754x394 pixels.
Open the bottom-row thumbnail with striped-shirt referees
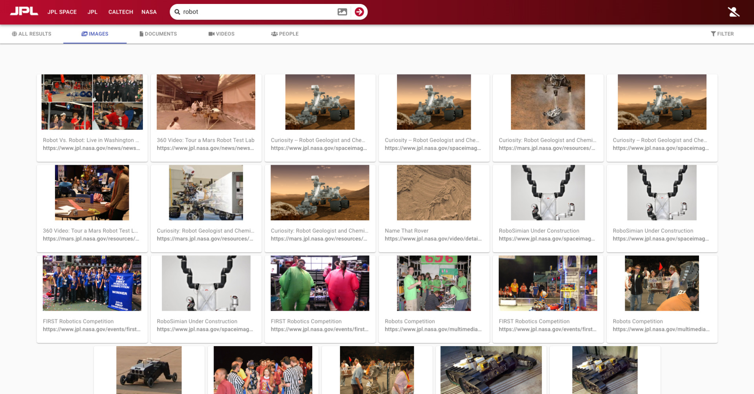pos(263,370)
